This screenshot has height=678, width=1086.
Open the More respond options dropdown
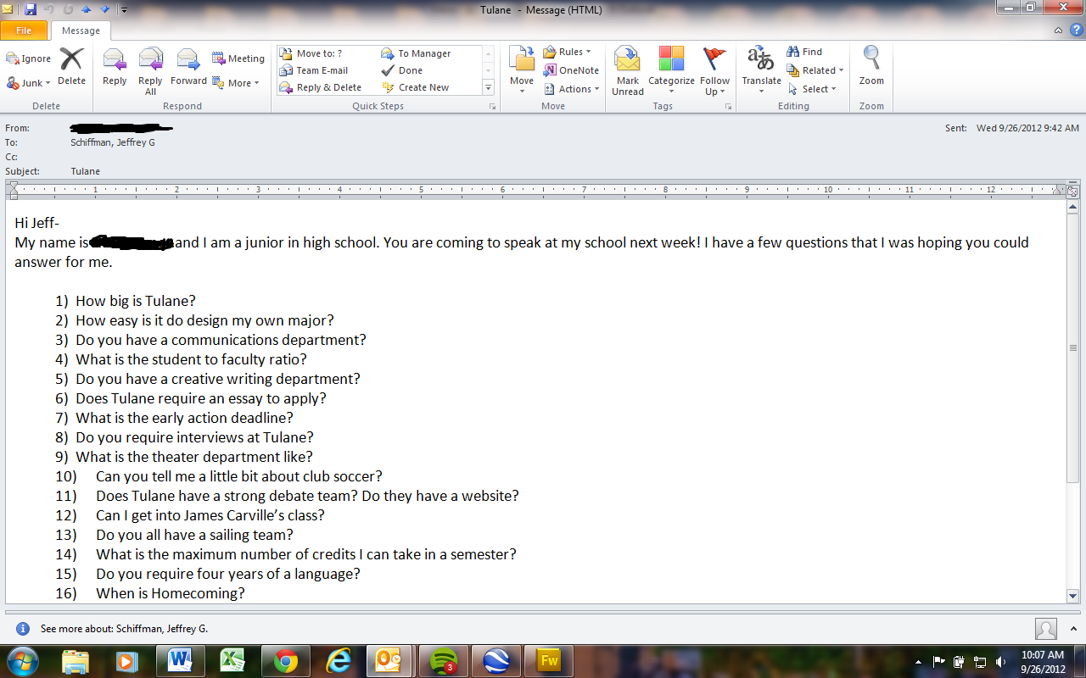236,83
